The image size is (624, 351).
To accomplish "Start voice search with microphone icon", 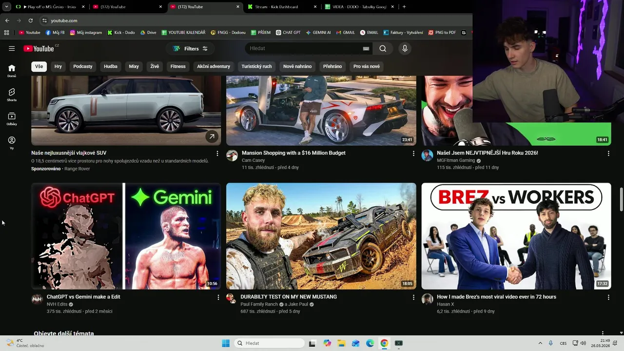I will pos(405,48).
